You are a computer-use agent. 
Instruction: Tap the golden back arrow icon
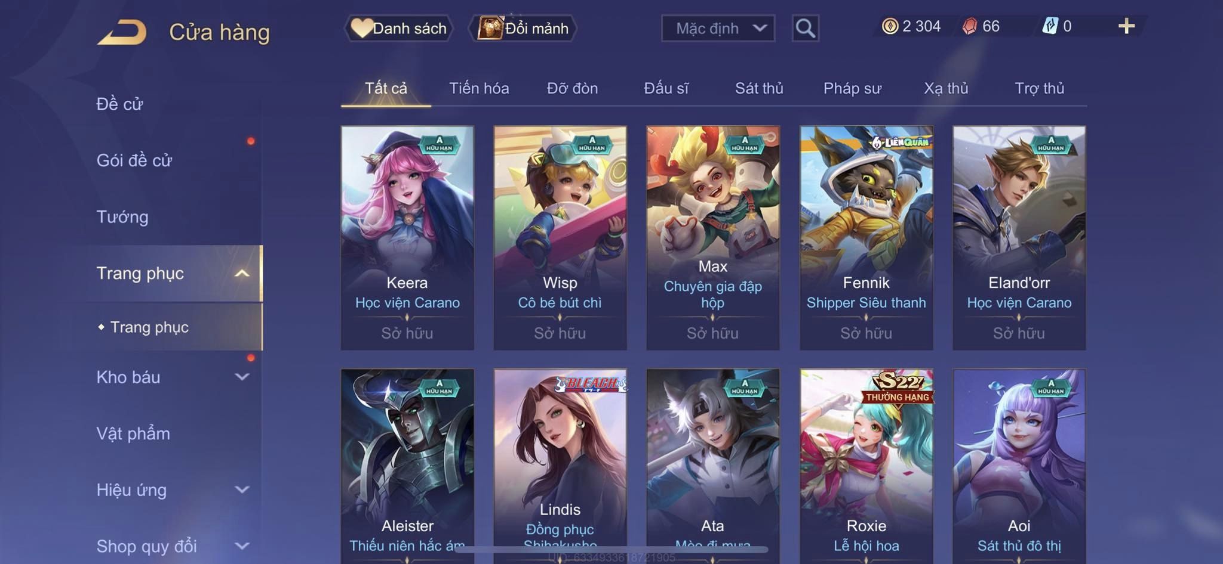coord(122,32)
